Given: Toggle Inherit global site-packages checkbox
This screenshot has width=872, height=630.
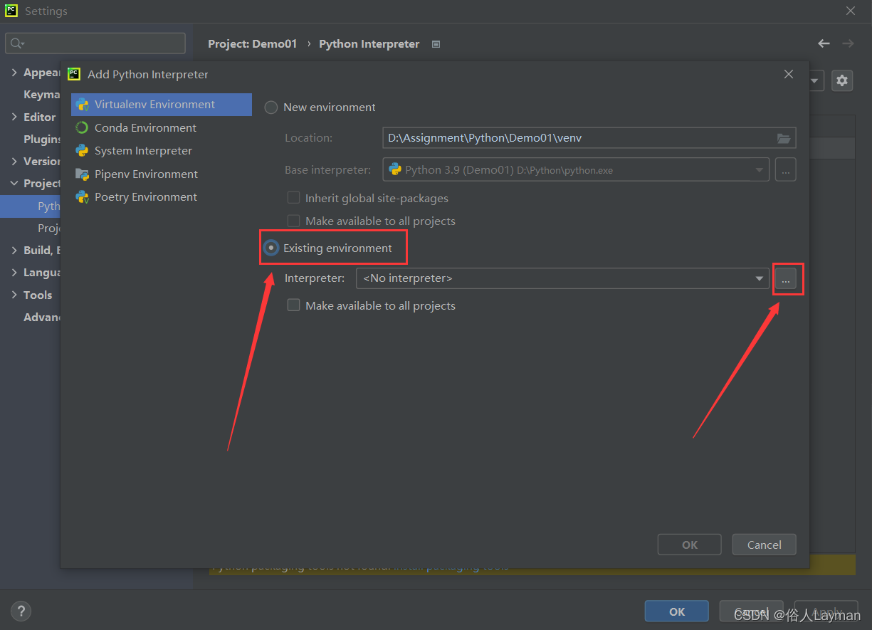Looking at the screenshot, I should (x=293, y=198).
